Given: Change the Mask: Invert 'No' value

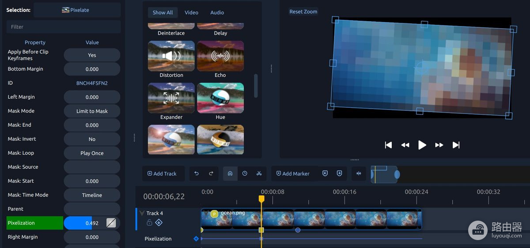Looking at the screenshot, I should tap(92, 139).
